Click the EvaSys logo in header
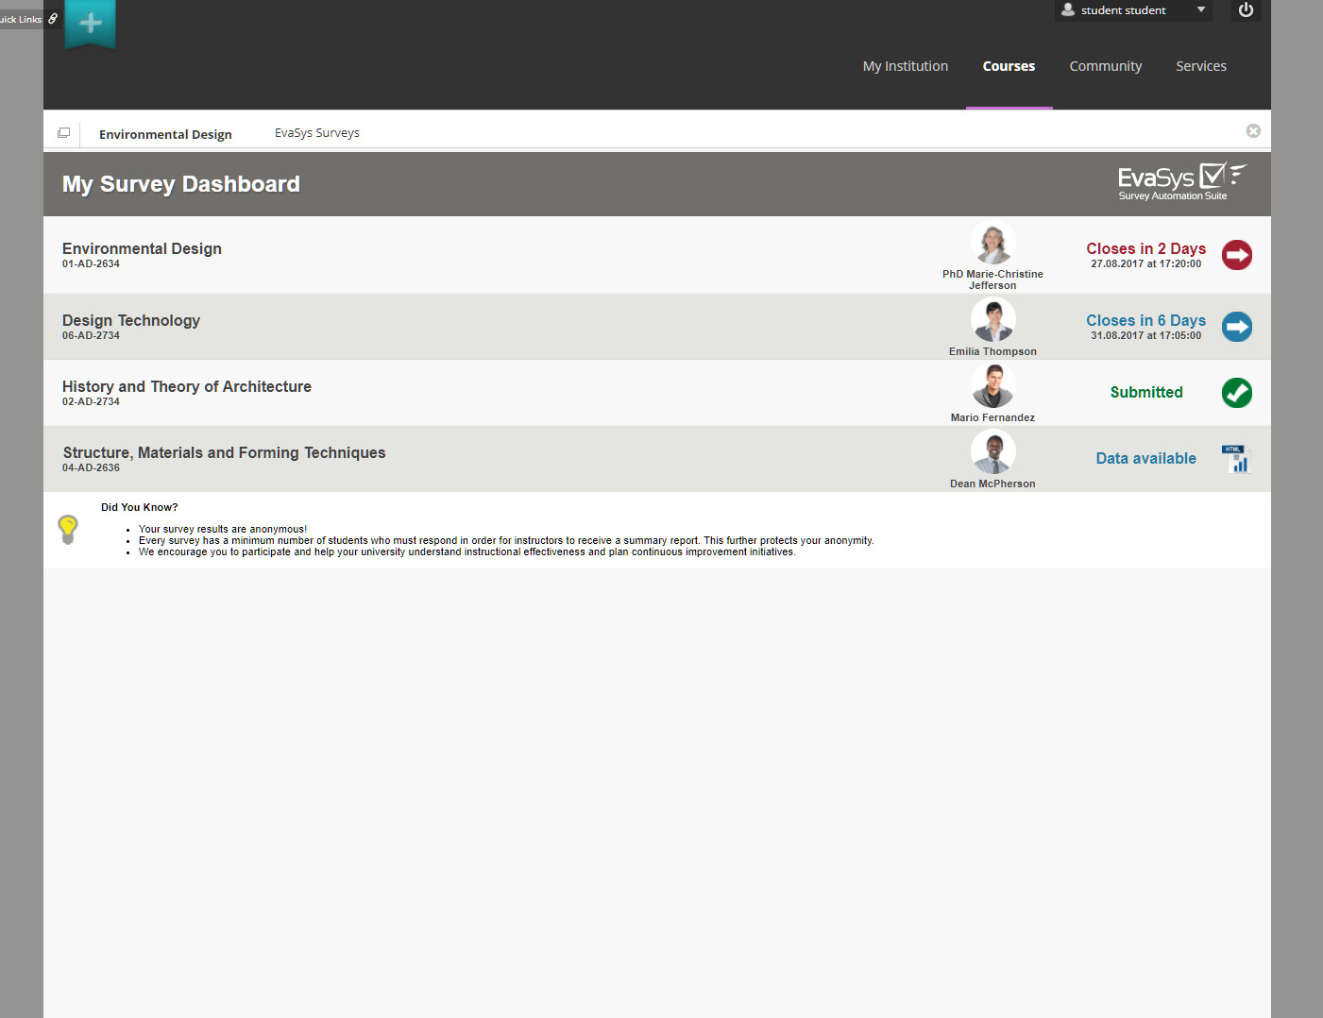Image resolution: width=1323 pixels, height=1018 pixels. [1180, 181]
